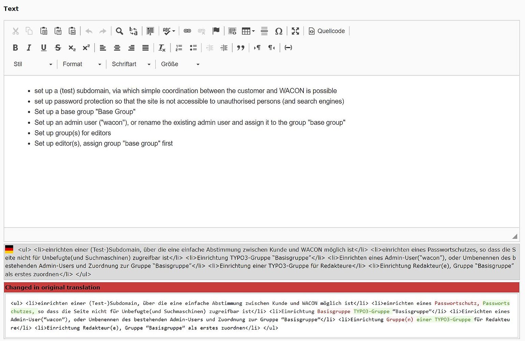Toggle bulleted list formatting
Screen dimensions: 525x341
[193, 48]
